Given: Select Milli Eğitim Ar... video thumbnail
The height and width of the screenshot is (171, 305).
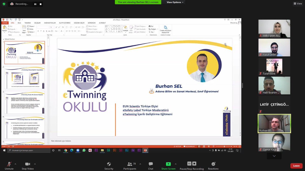Looking at the screenshot, I should [274, 29].
